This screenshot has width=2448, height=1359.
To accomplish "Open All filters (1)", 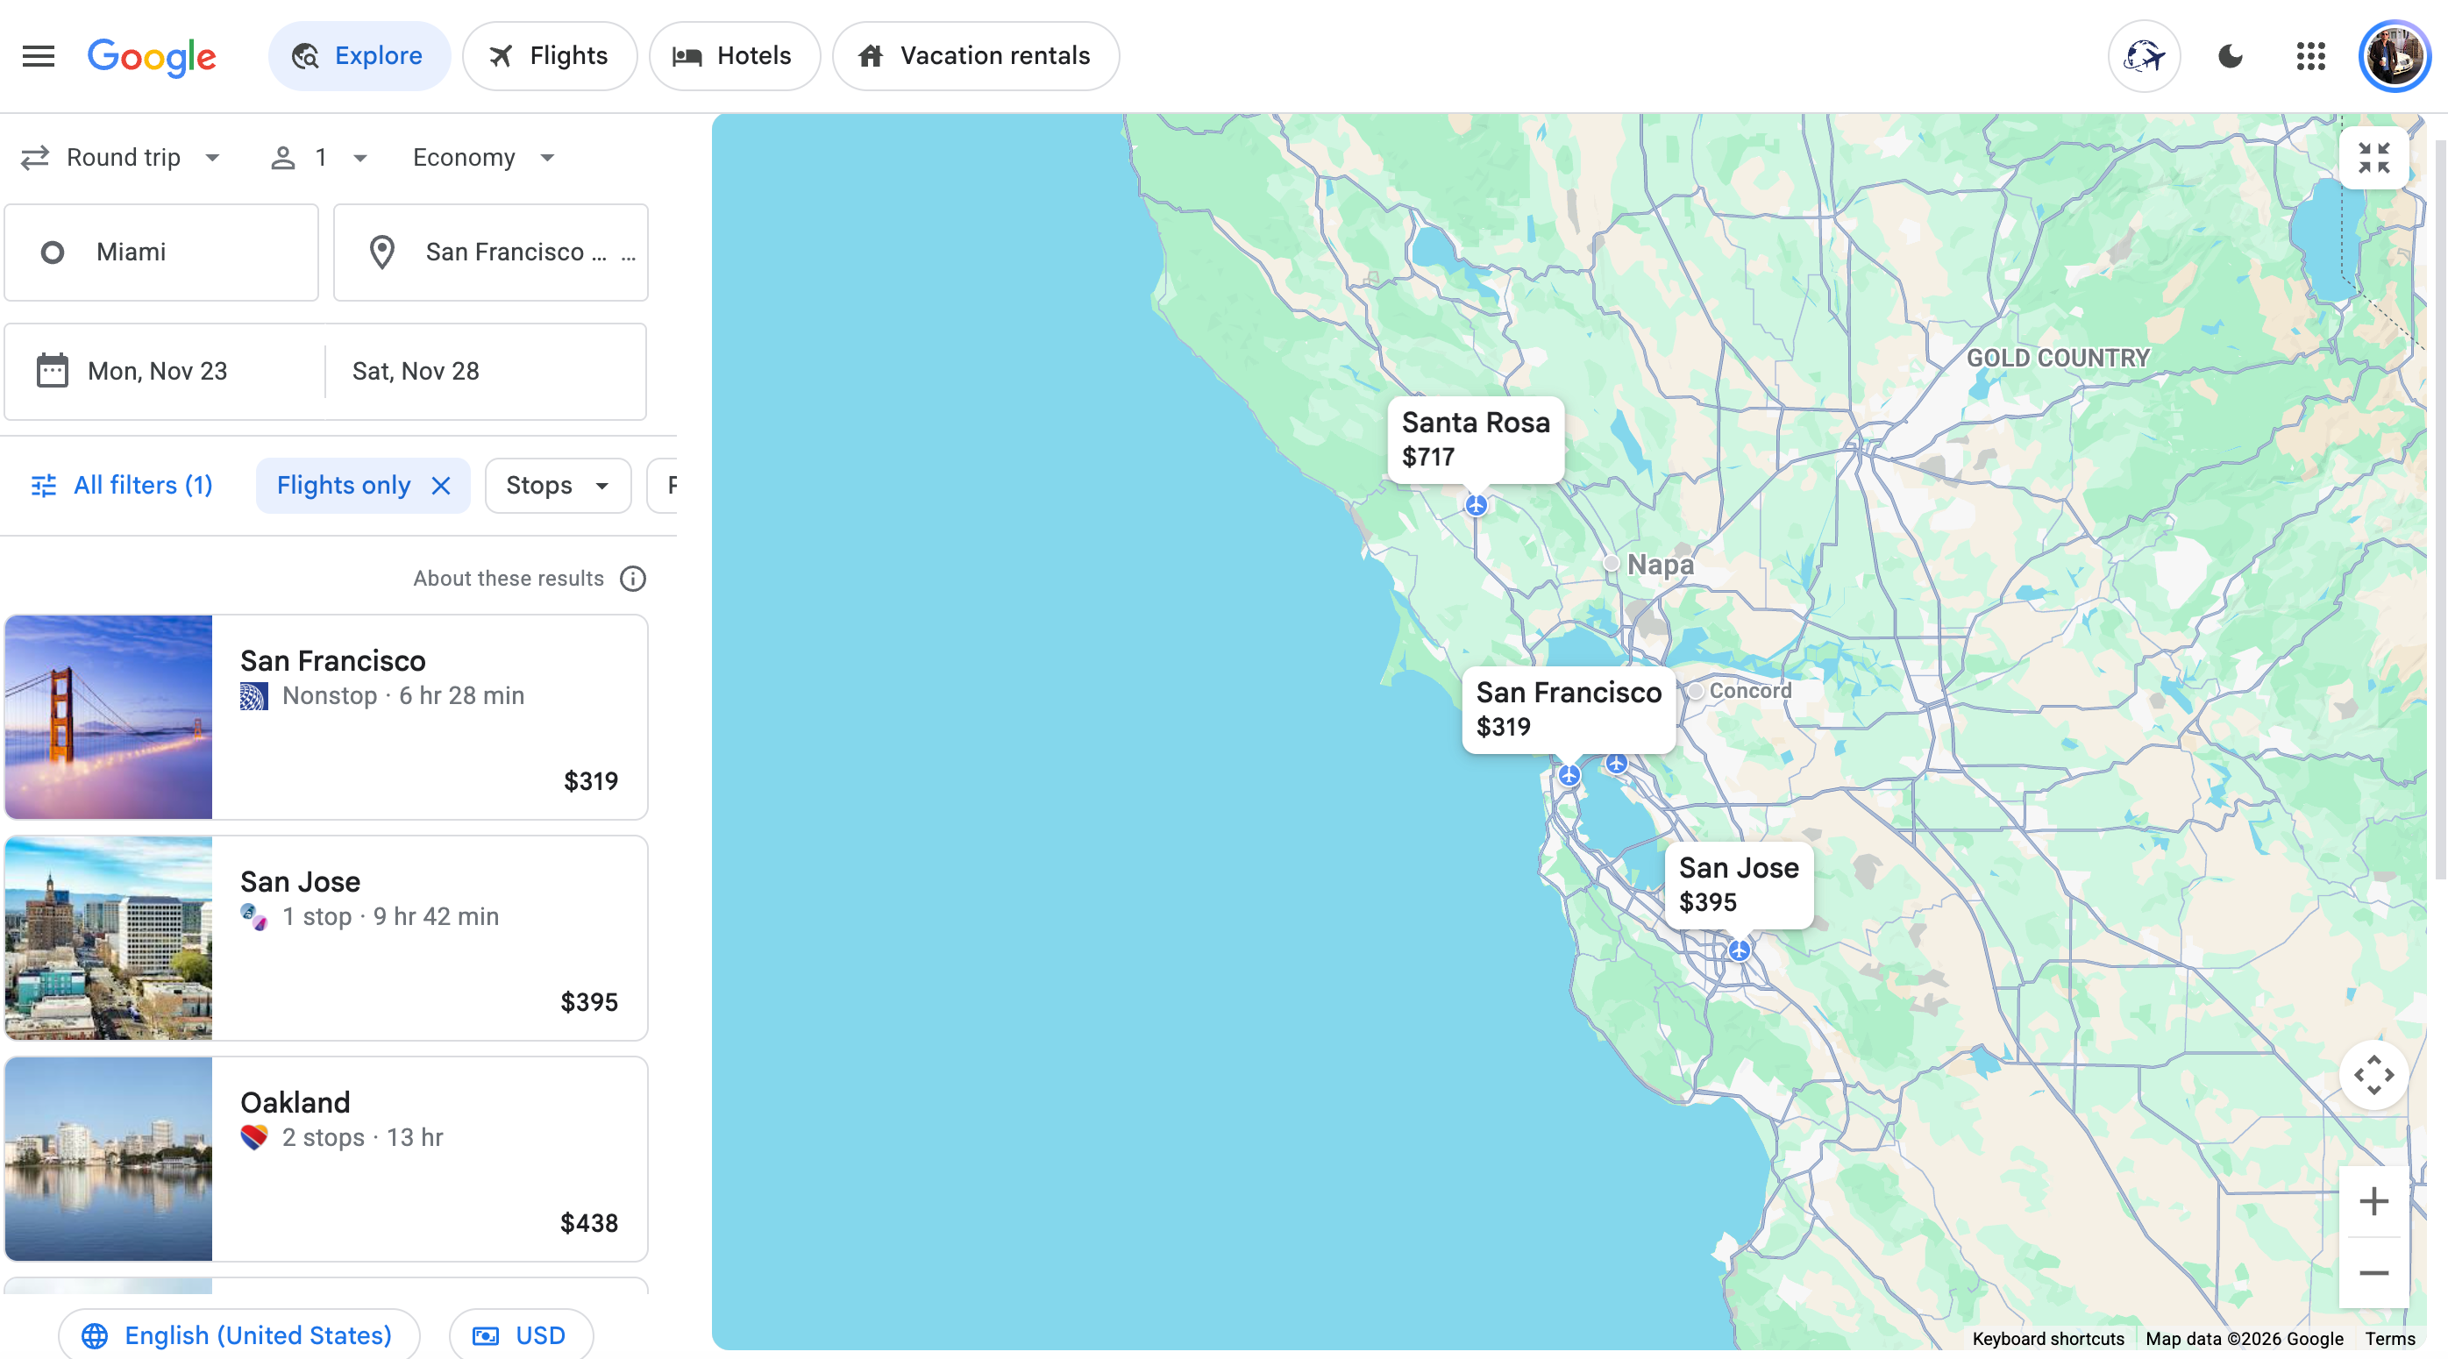I will pyautogui.click(x=122, y=486).
